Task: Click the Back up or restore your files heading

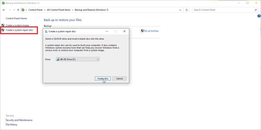Action: tap(63, 20)
